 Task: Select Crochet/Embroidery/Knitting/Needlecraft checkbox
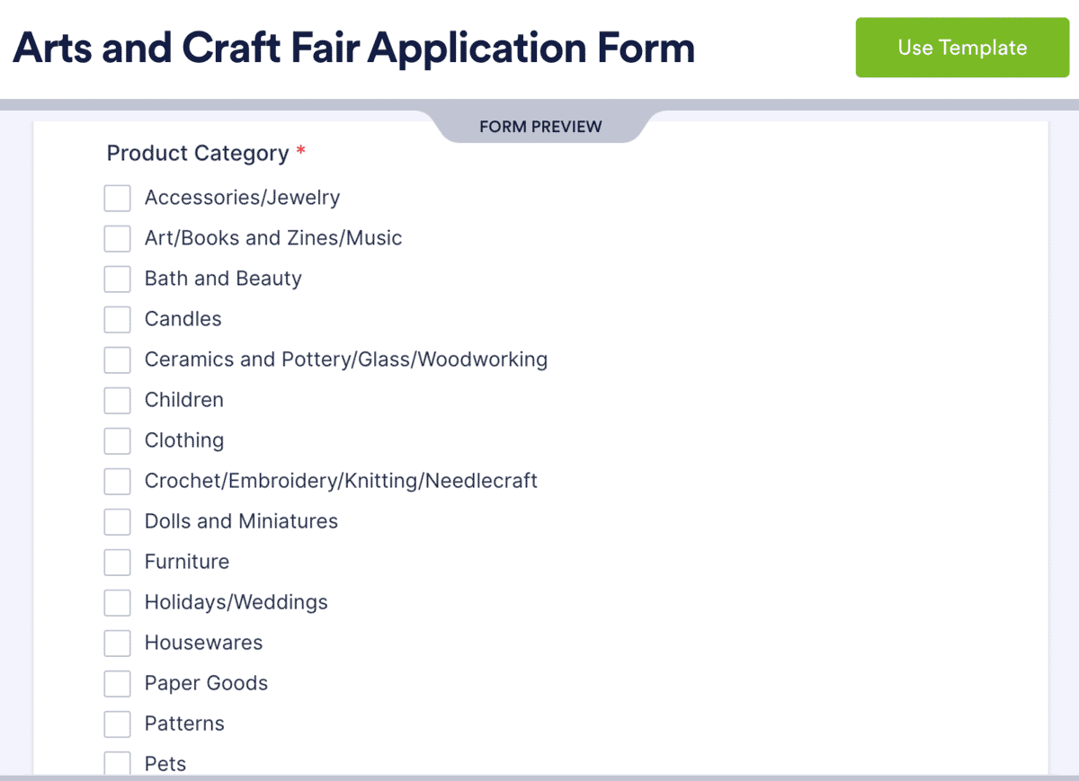coord(117,482)
